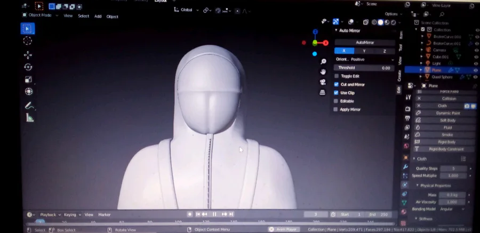Enable the Editable checkbox
This screenshot has width=480, height=233.
coord(336,101)
